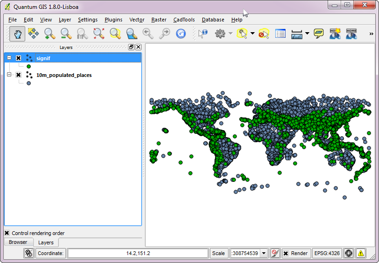
Task: Switch to the Layers tab
Action: [46, 242]
